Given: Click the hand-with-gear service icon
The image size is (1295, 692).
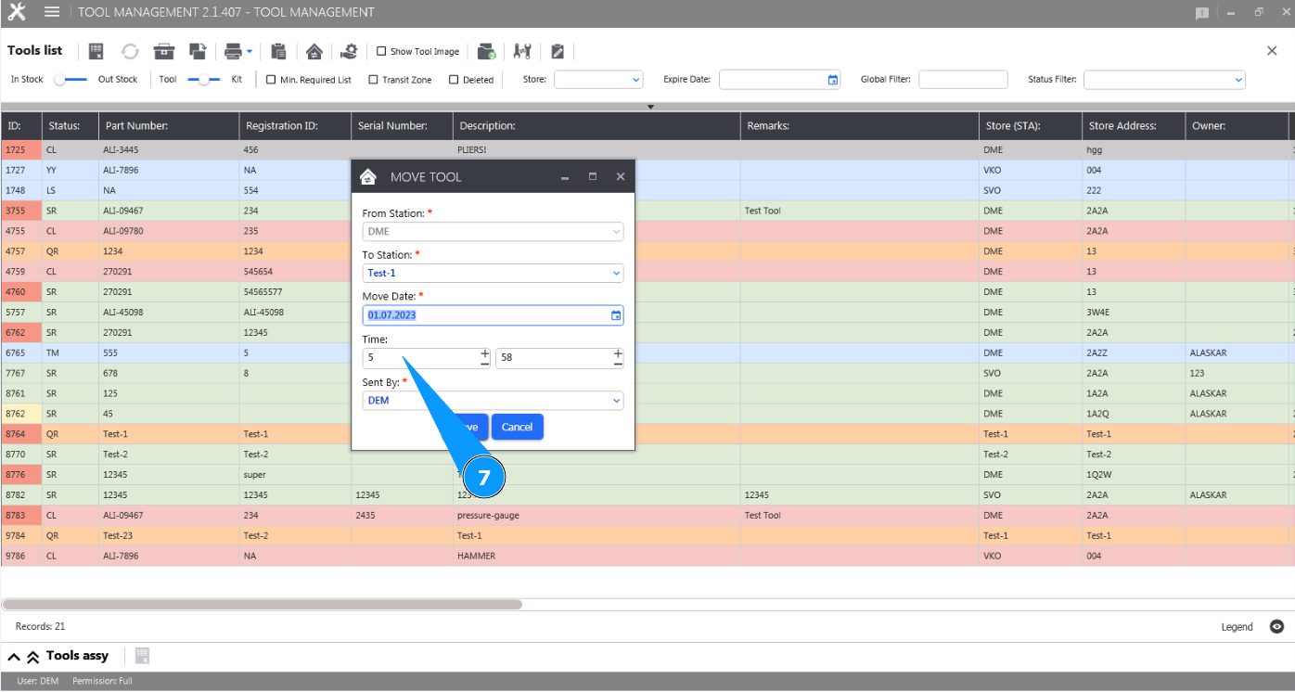Looking at the screenshot, I should [349, 51].
